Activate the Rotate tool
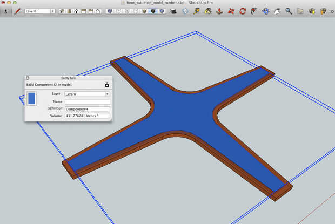Viewport: 335px width, 224px height. click(243, 11)
